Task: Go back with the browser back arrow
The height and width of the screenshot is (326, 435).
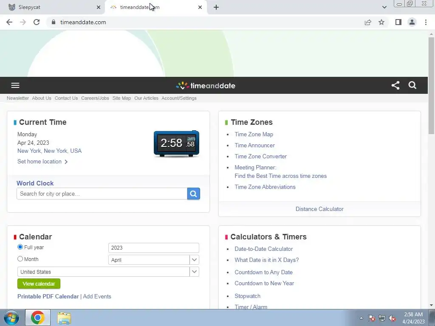Action: [9, 22]
